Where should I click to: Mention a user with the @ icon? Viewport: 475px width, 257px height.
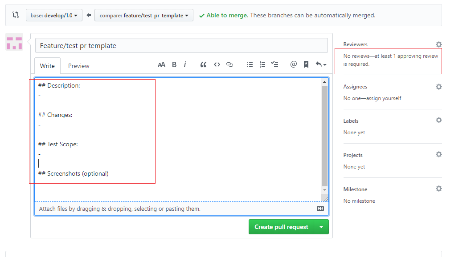click(x=293, y=64)
